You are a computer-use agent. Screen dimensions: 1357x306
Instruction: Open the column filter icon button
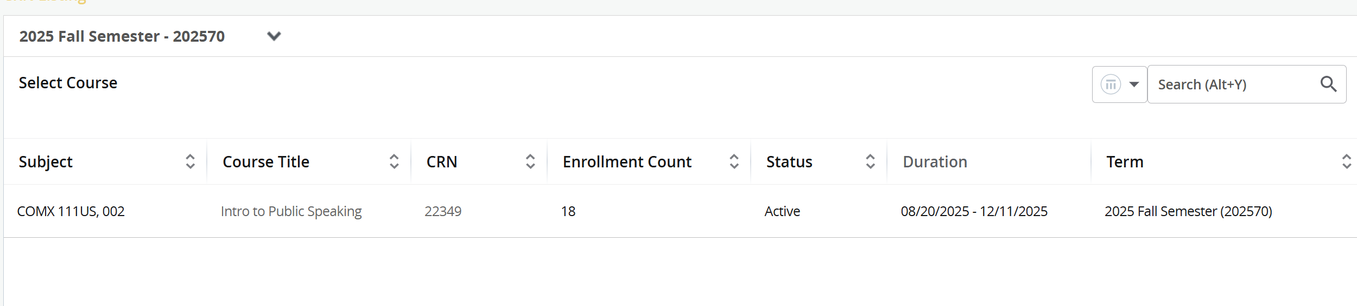point(1111,84)
